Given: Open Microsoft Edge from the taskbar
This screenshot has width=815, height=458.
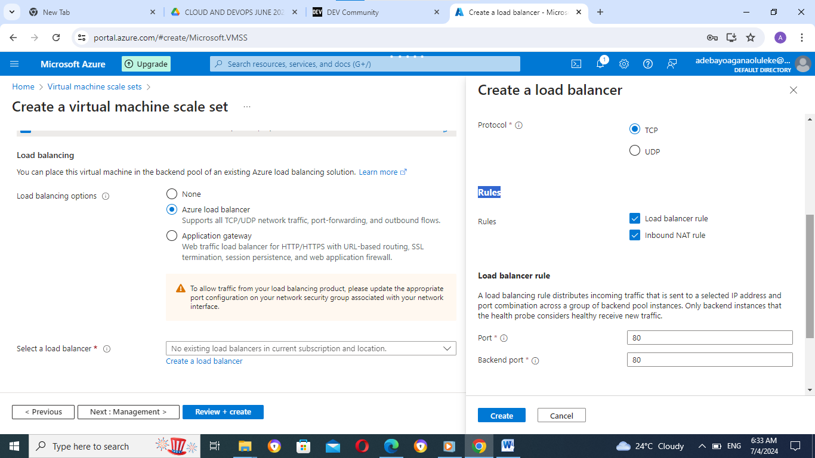Looking at the screenshot, I should 391,446.
